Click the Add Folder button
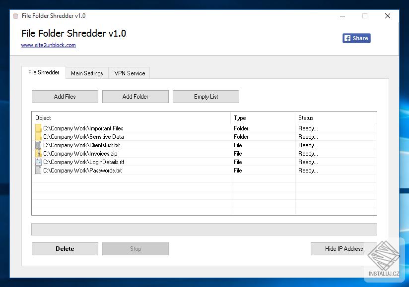The image size is (409, 287). (135, 96)
